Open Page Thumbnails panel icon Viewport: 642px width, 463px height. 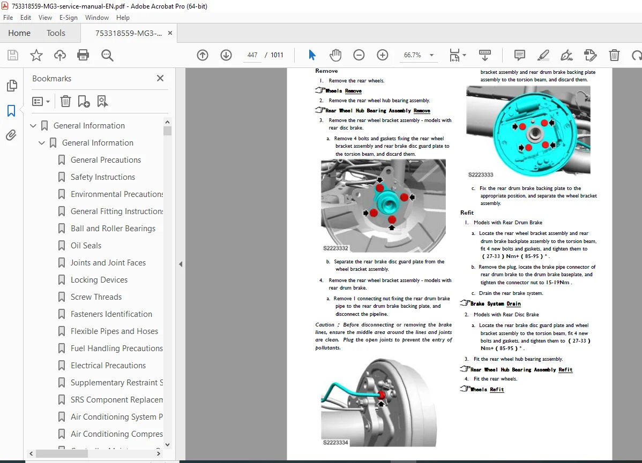tap(12, 86)
